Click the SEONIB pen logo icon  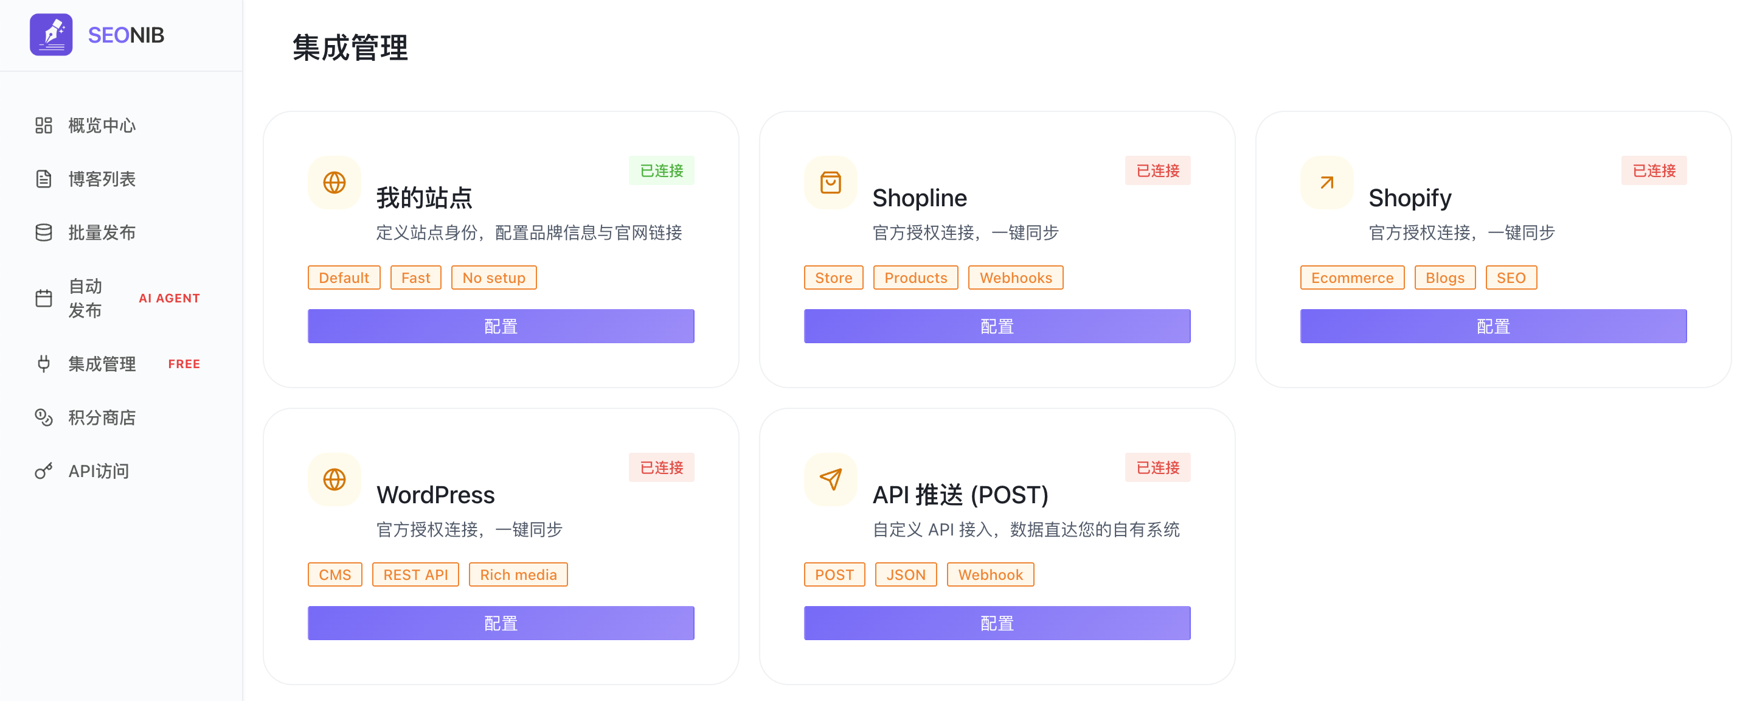click(x=50, y=35)
